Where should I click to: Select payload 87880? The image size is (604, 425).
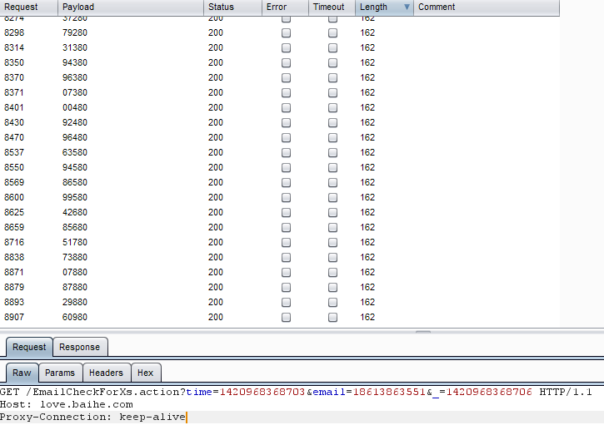[75, 288]
